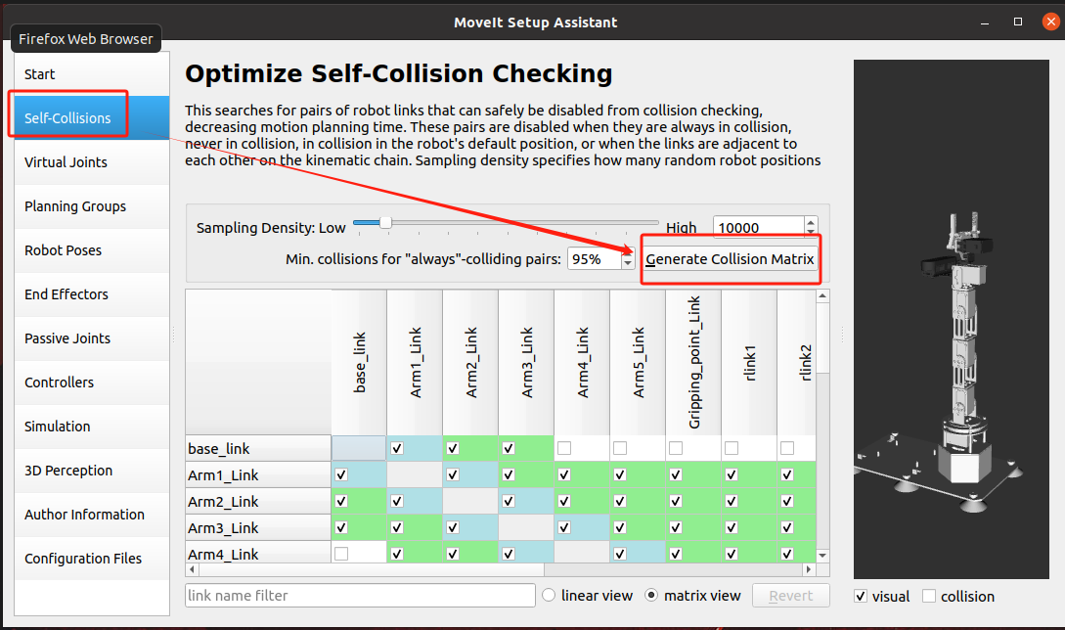Select the Arm2_Link column header

(470, 362)
